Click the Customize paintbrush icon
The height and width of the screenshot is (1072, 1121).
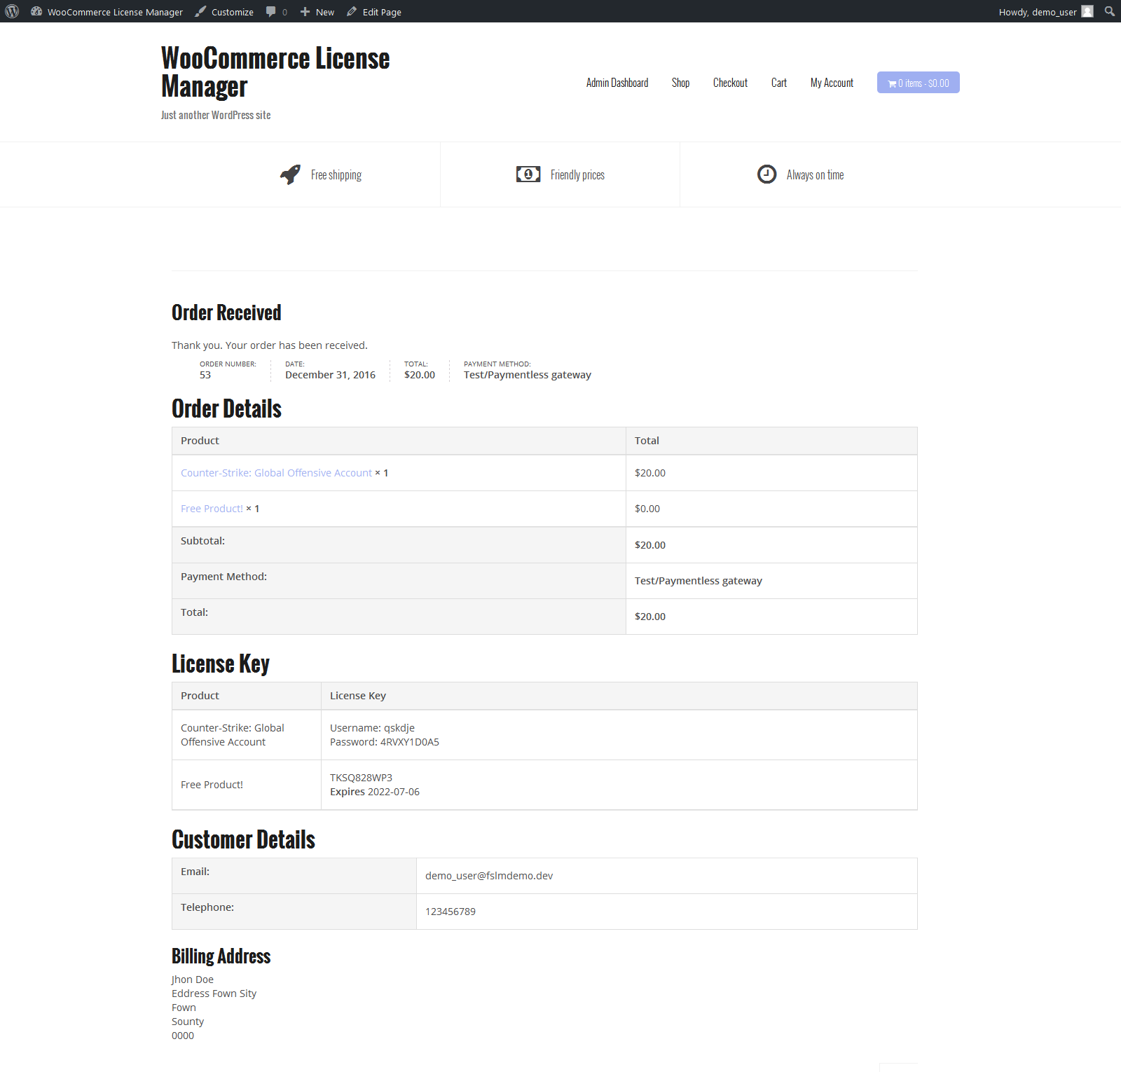point(200,11)
